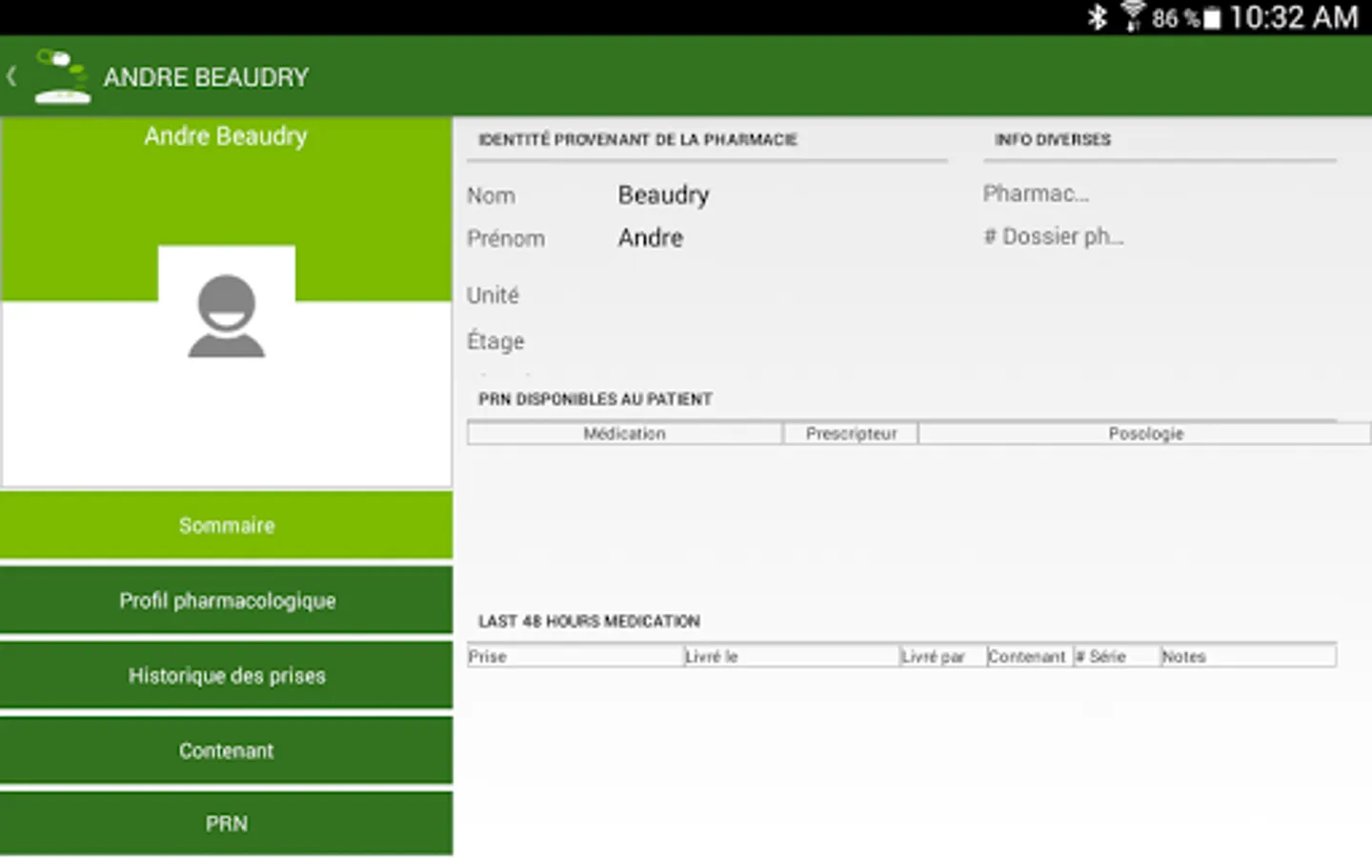Viewport: 1372px width, 858px height.
Task: Tap the back arrow in header
Action: pyautogui.click(x=12, y=76)
